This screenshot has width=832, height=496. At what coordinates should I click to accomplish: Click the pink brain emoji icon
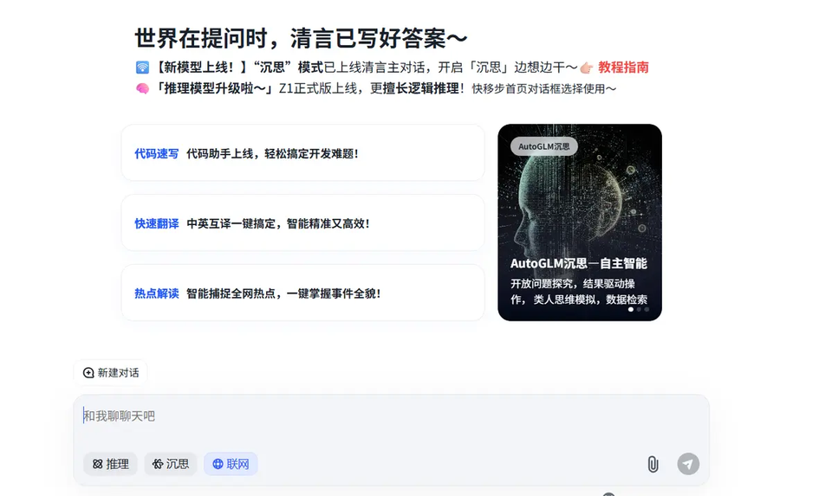[x=142, y=88]
